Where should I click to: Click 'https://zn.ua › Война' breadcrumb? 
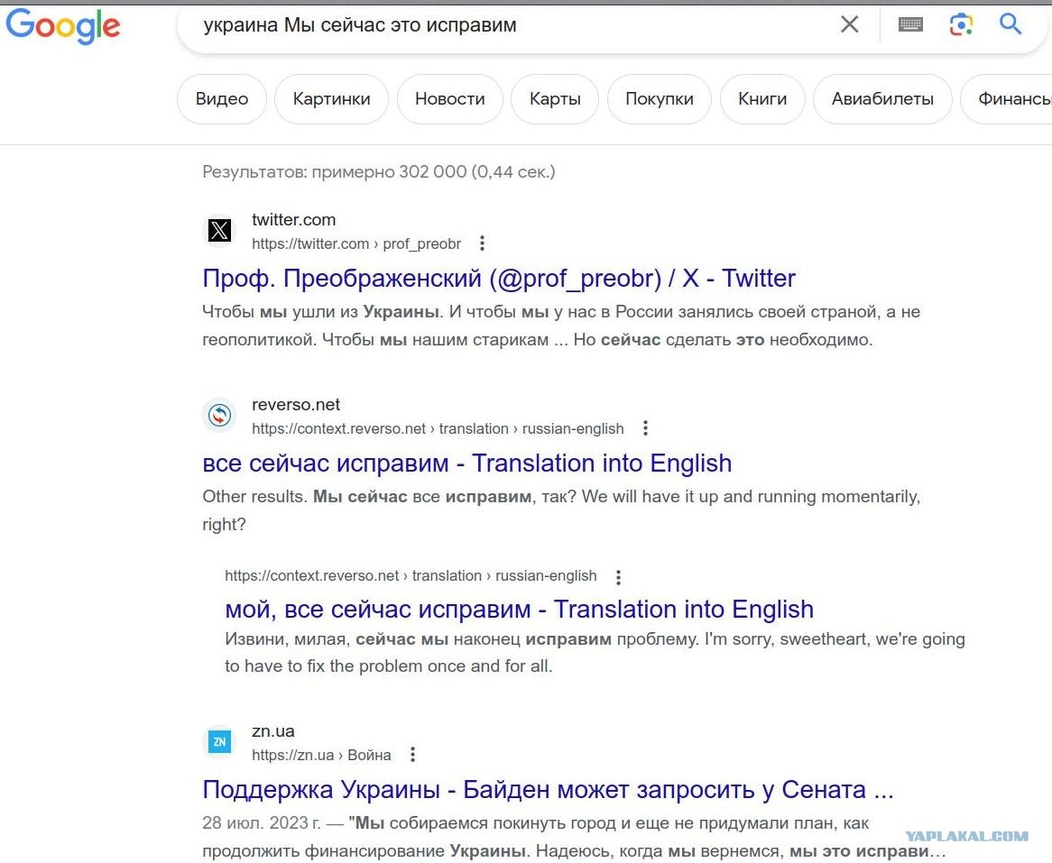coord(321,755)
